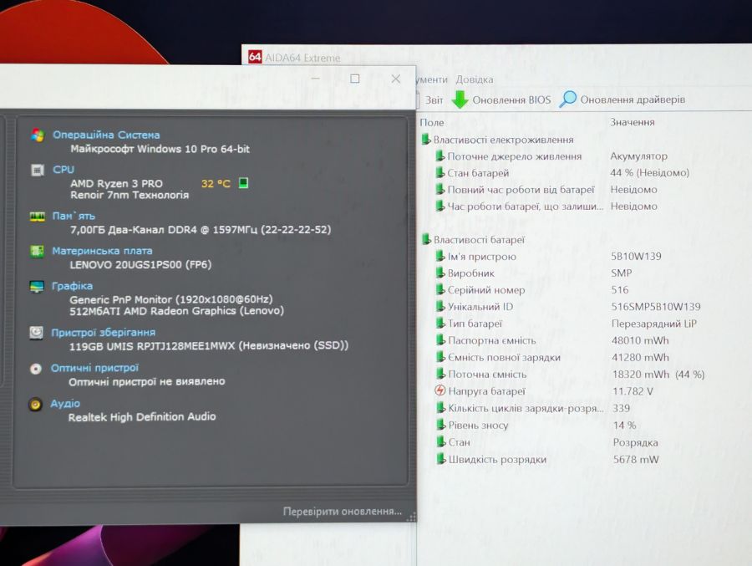Click the icon beside Серійний номер row
Screen dimensions: 752x566
click(x=440, y=289)
